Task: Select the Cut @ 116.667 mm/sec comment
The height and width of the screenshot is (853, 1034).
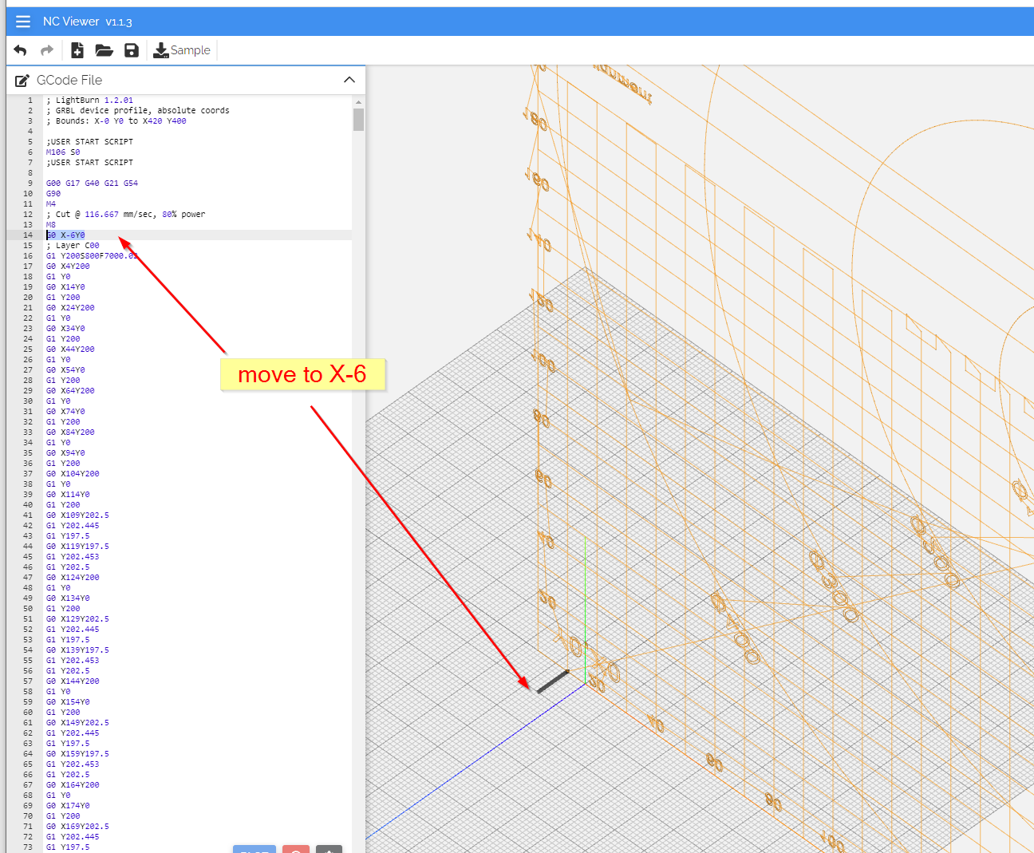Action: pyautogui.click(x=125, y=214)
